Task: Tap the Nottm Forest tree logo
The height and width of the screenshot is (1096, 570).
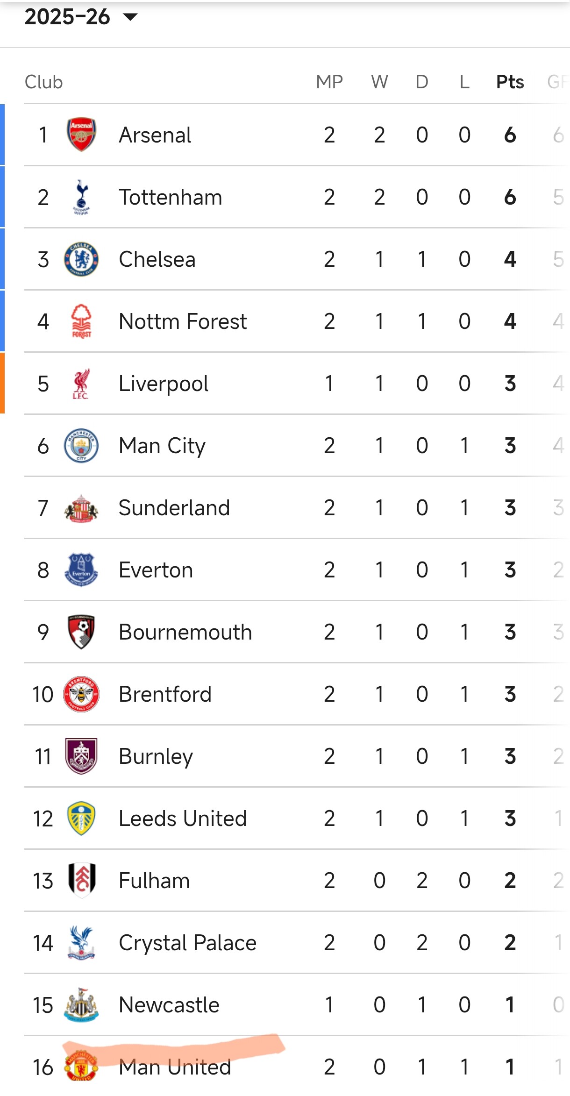Action: point(81,321)
